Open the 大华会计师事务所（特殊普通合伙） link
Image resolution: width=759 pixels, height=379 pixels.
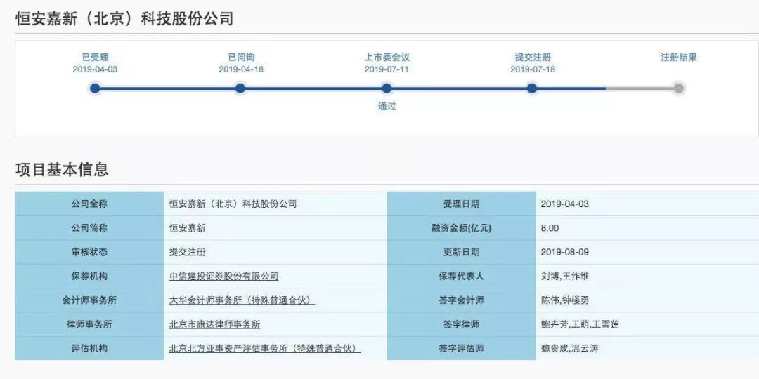pyautogui.click(x=242, y=300)
